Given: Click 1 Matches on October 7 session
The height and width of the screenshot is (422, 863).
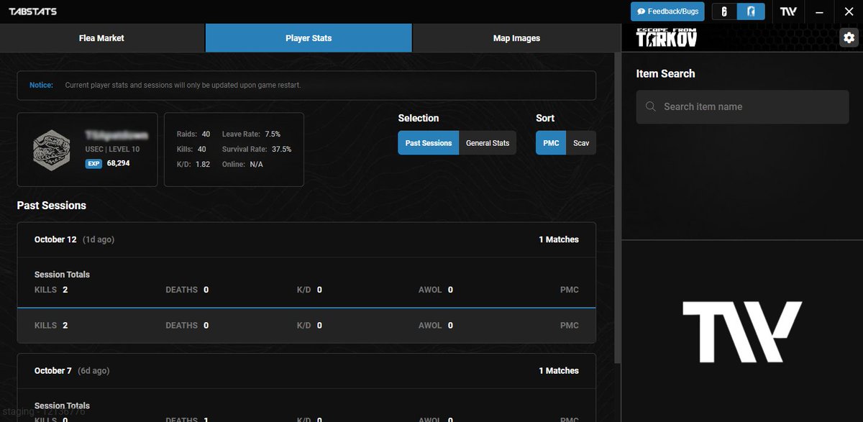Looking at the screenshot, I should [559, 370].
